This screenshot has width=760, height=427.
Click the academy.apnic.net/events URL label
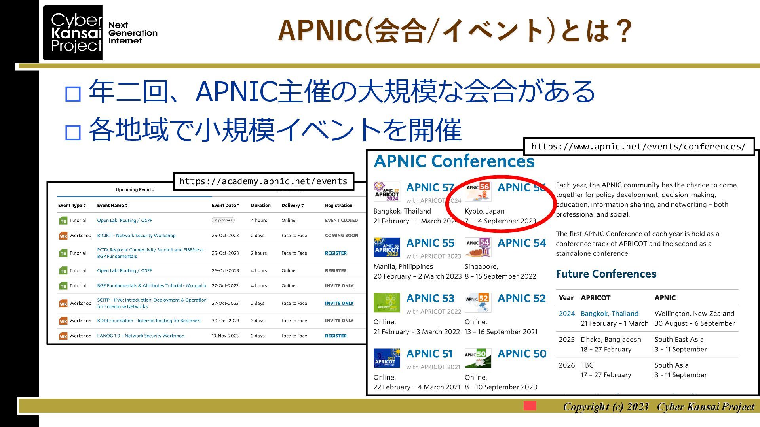pyautogui.click(x=263, y=181)
